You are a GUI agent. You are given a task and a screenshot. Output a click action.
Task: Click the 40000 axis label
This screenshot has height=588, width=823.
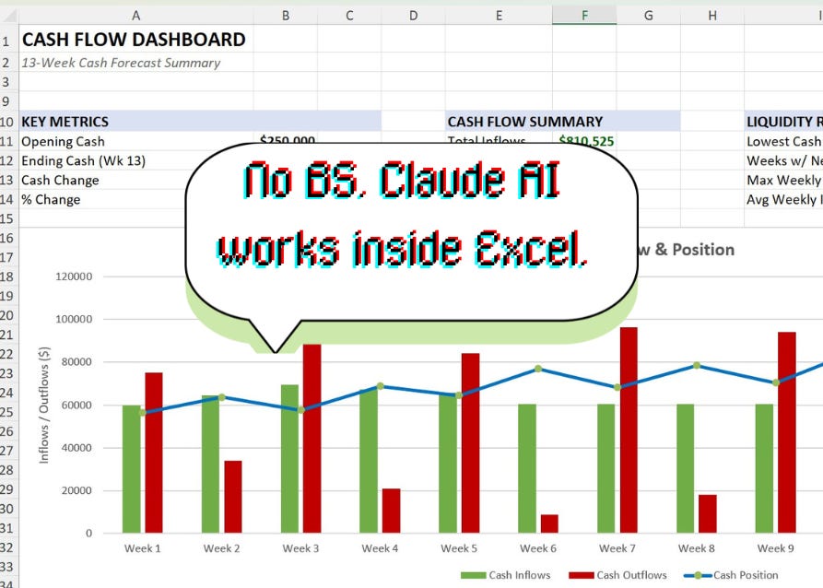[76, 448]
